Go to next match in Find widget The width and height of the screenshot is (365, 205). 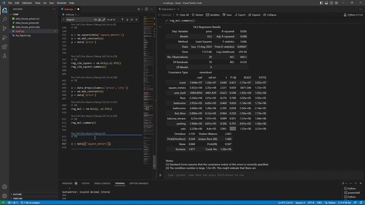click(127, 20)
